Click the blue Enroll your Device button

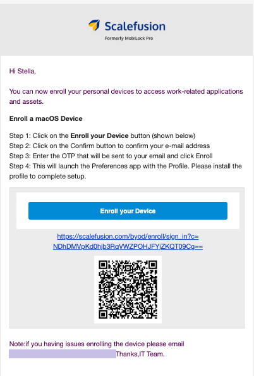[x=128, y=211]
